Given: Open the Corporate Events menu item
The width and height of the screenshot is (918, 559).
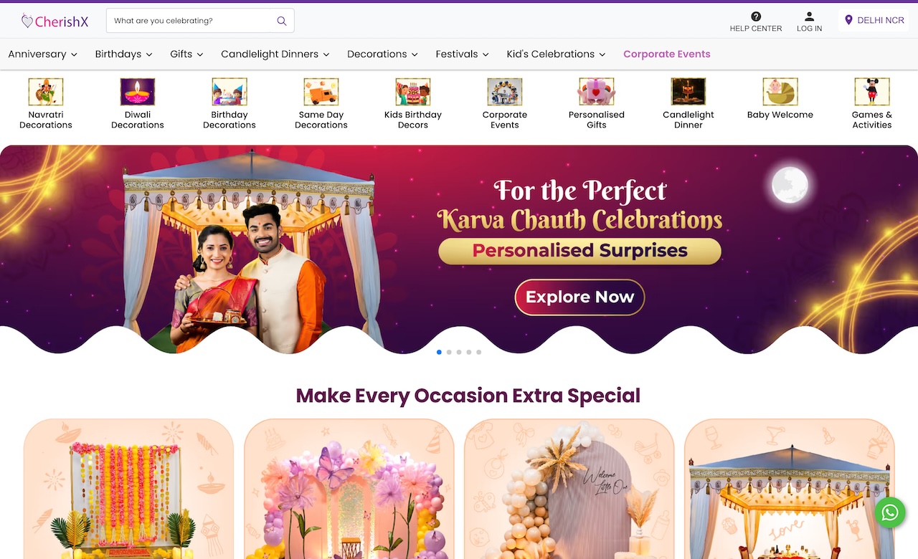Looking at the screenshot, I should (667, 54).
